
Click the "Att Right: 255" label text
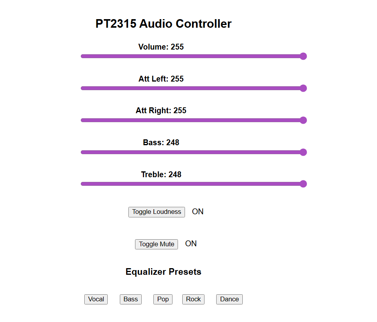(161, 111)
